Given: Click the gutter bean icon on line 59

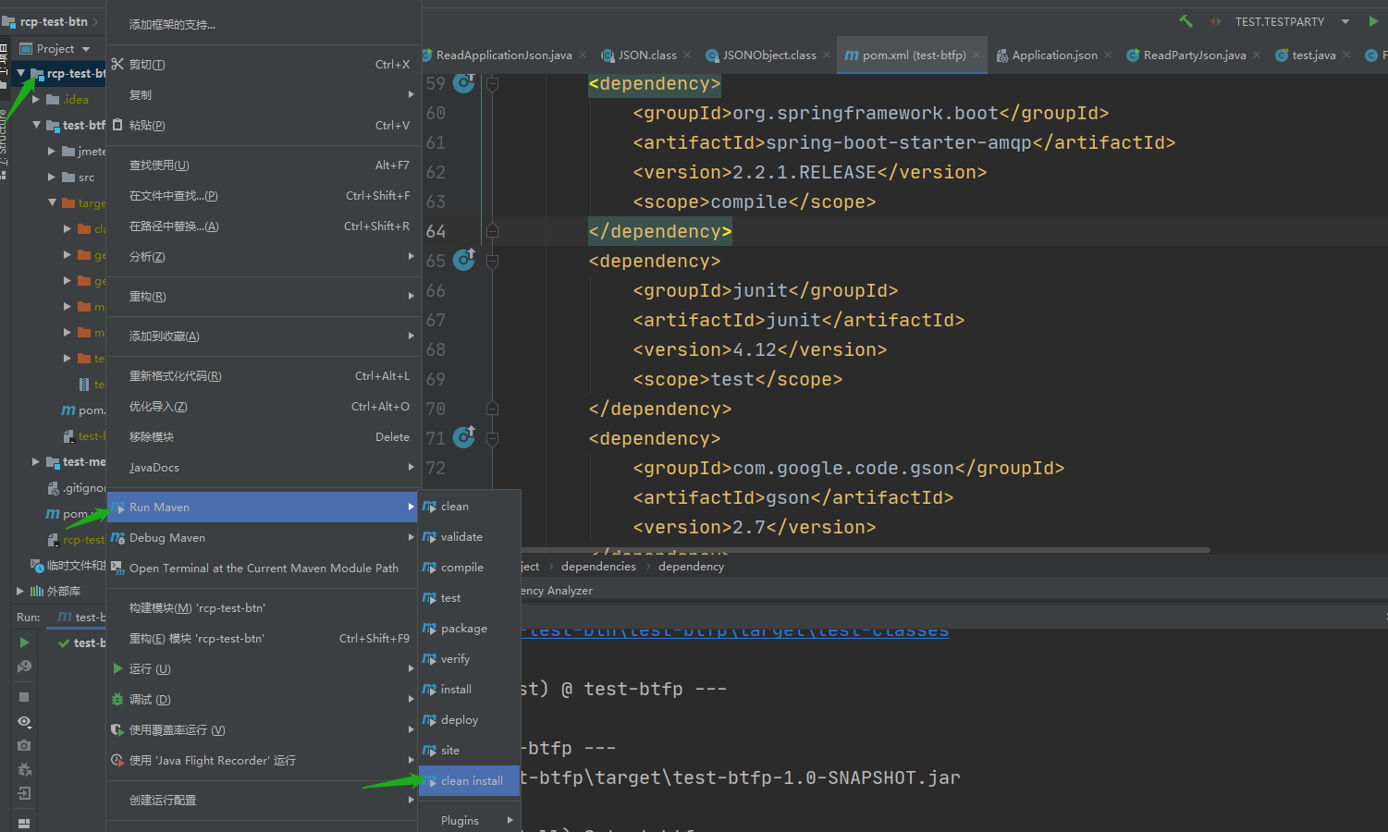Looking at the screenshot, I should (464, 83).
